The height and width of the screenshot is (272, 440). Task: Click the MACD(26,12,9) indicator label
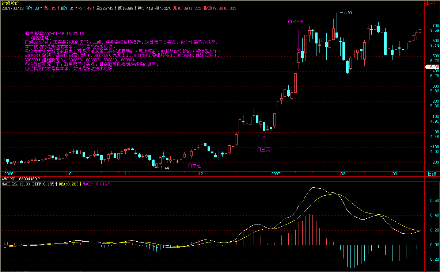tap(15, 184)
